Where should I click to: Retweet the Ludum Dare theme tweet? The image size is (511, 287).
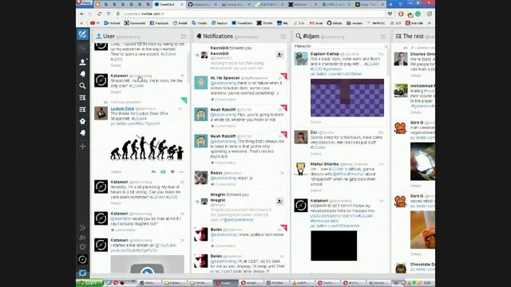click(x=163, y=172)
